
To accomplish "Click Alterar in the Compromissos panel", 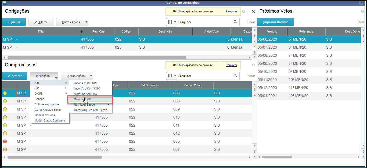I will 15,76.
